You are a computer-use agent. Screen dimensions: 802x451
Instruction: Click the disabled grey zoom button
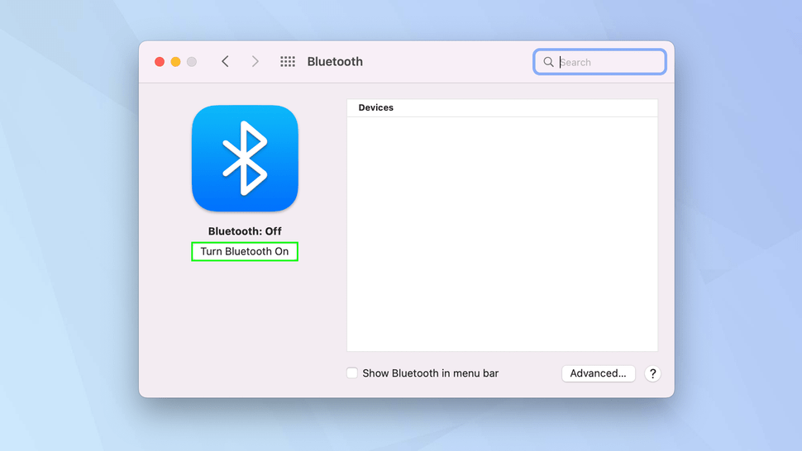point(192,62)
